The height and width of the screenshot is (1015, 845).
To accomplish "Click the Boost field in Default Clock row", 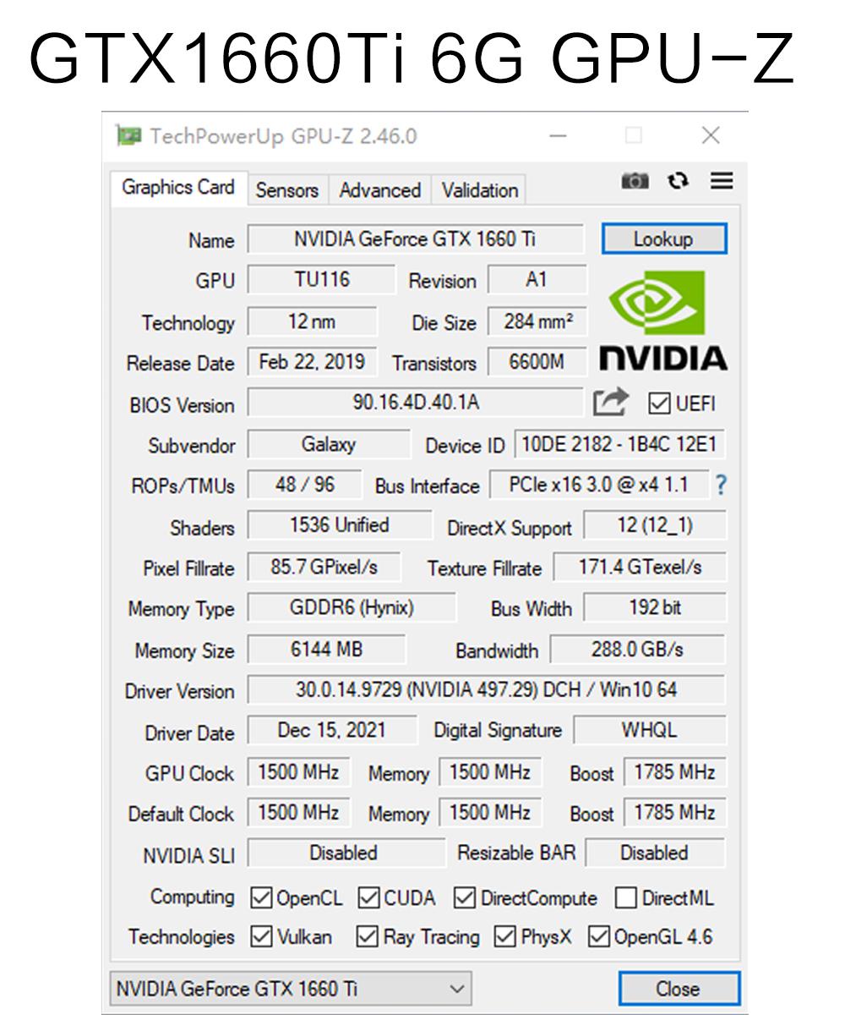I will 674,813.
